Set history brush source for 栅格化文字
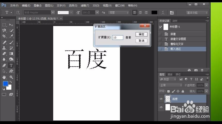Viewport: 222px width, 124px height. tap(160, 44)
